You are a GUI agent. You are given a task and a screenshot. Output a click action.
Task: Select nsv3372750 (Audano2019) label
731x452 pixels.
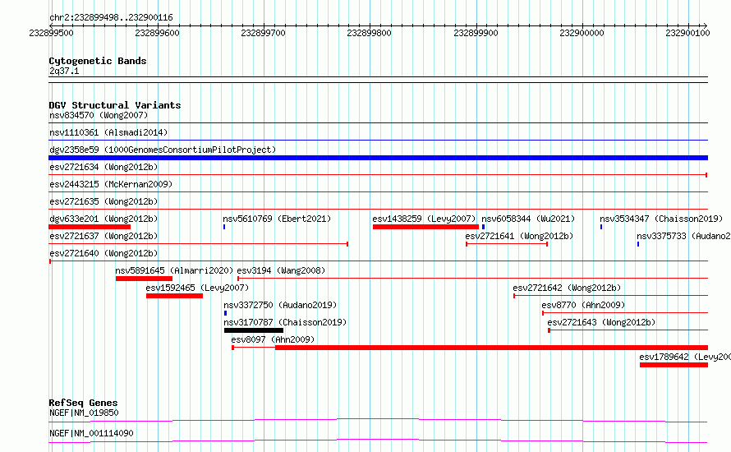click(280, 305)
